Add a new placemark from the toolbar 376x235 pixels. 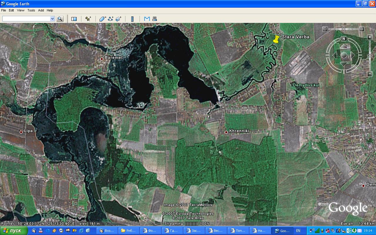[88, 19]
